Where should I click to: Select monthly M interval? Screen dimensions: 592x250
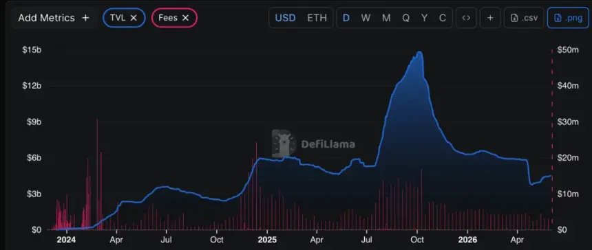click(x=386, y=18)
